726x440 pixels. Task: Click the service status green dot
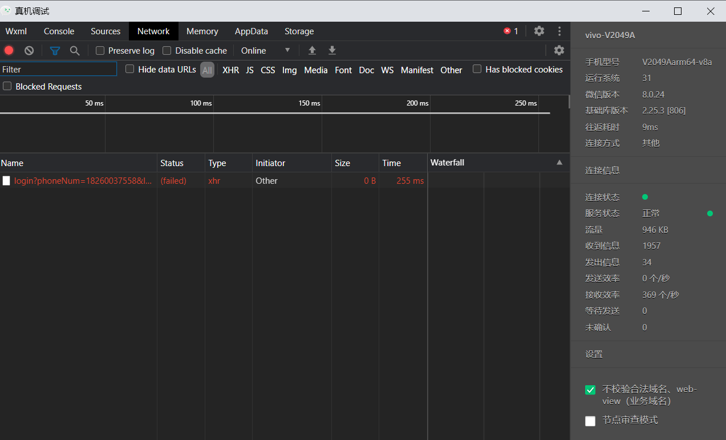[710, 213]
